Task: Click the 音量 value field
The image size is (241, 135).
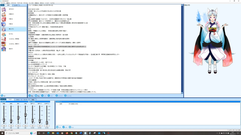Action: (x=4, y=126)
